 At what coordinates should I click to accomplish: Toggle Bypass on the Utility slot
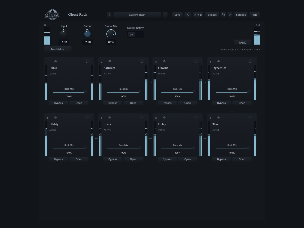(58, 159)
